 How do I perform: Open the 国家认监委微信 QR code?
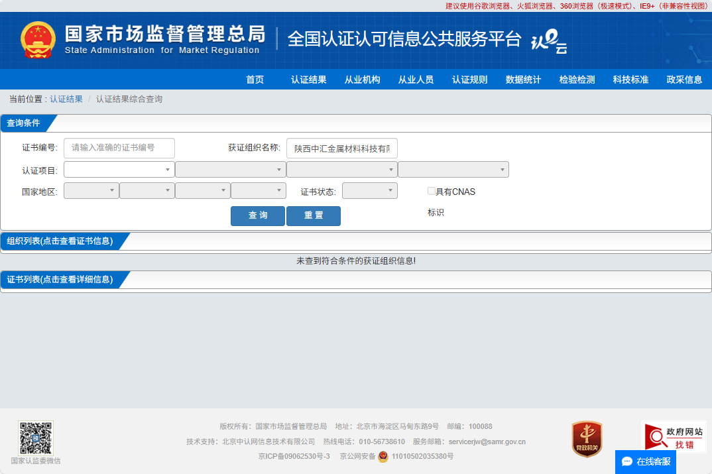pos(36,438)
